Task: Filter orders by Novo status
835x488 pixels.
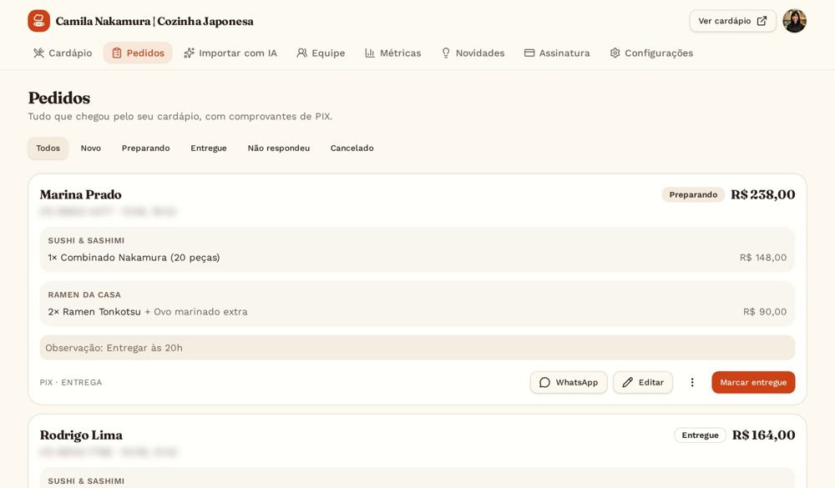Action: (x=90, y=148)
